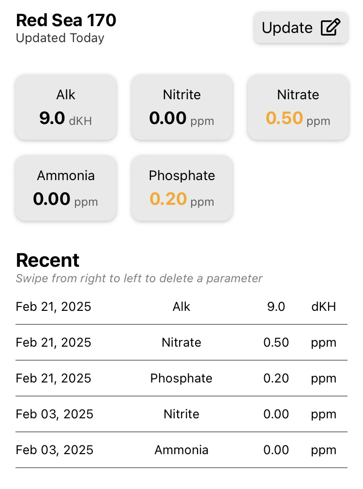Click the swipe-to-delete hint text
Image resolution: width=363 pixels, height=489 pixels.
tap(139, 278)
